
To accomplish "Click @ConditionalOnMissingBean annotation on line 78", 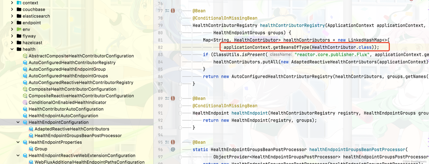I will [225, 18].
